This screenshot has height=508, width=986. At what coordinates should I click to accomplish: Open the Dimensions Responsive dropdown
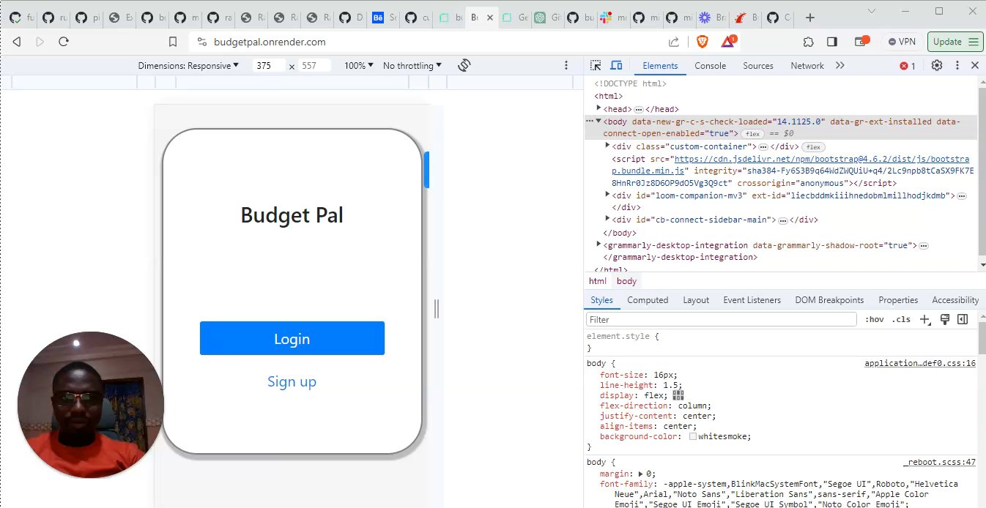pyautogui.click(x=188, y=65)
